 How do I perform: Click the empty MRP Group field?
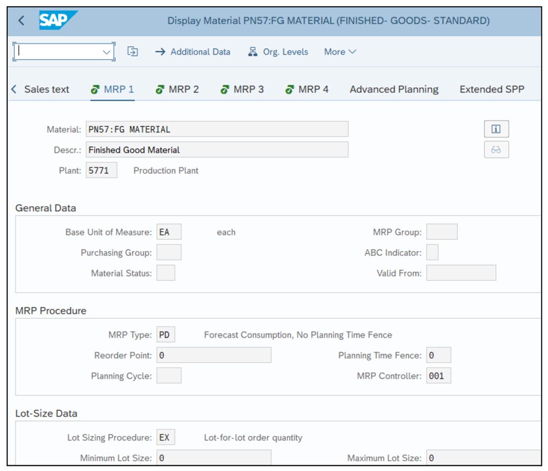click(x=441, y=231)
